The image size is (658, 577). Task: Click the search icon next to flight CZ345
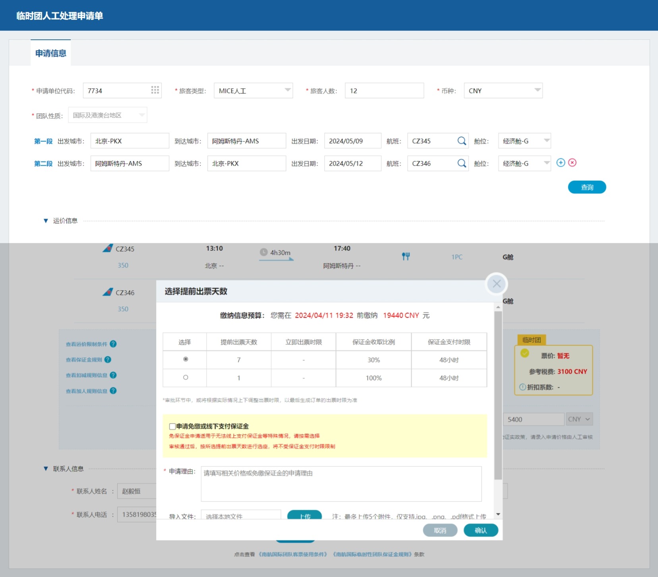461,141
